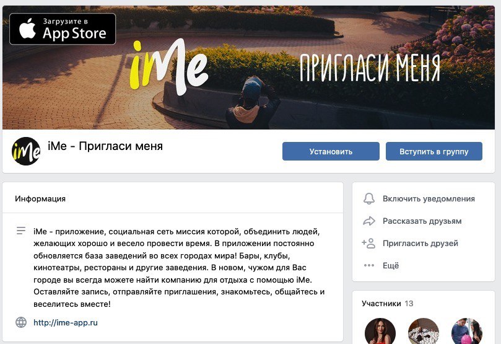The height and width of the screenshot is (344, 501).
Task: Expand the Ещё menu
Action: point(391,265)
